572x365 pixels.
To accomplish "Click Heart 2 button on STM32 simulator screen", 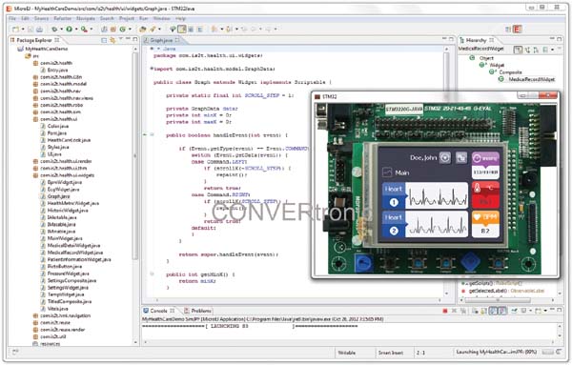I will pyautogui.click(x=394, y=224).
